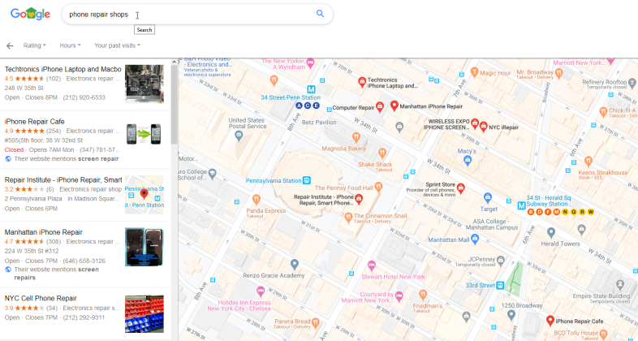The width and height of the screenshot is (638, 341).
Task: Click the Magic Hour restaurant icon
Action: pyautogui.click(x=474, y=72)
